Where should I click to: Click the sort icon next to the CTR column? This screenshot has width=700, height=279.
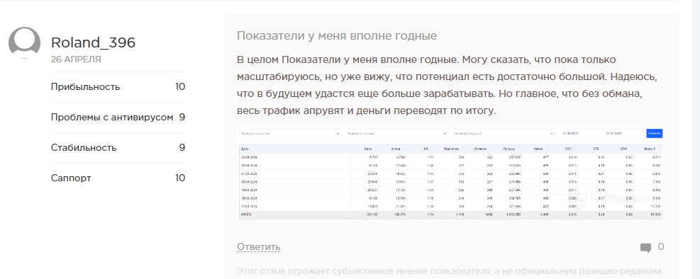(602, 149)
